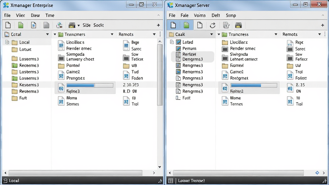Click Render smec monitor icon in Server list
Viewport: 329px width, 185px height.
click(225, 49)
